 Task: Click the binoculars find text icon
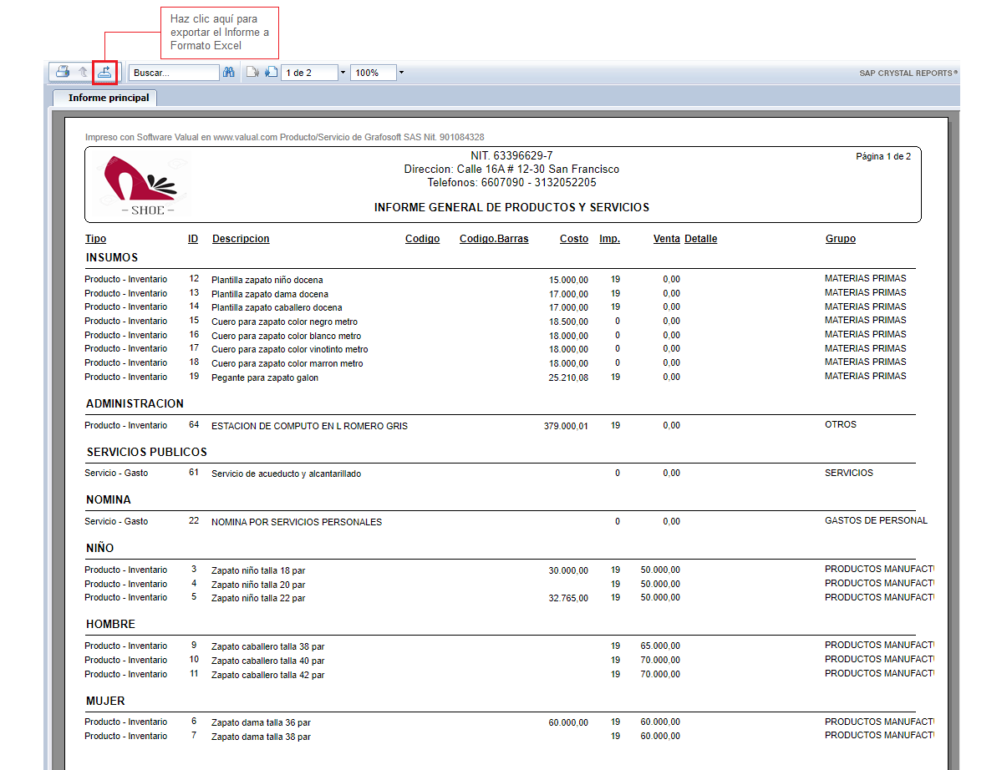pyautogui.click(x=229, y=73)
